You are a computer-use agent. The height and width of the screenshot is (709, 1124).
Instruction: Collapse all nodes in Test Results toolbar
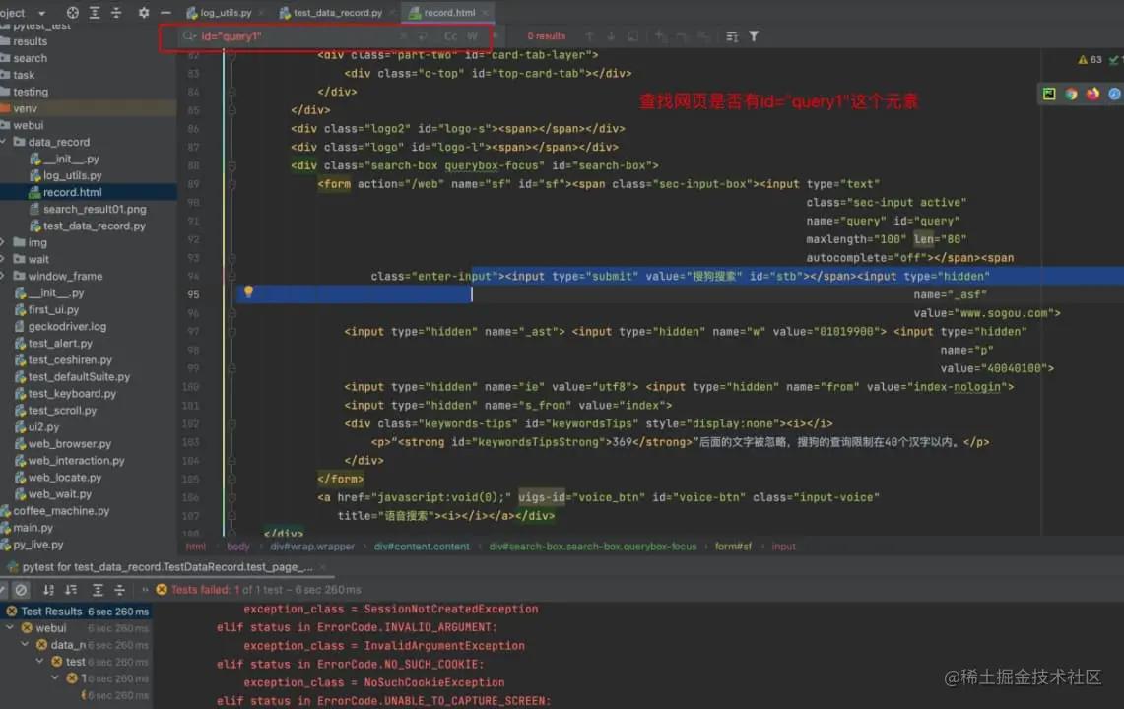point(119,591)
